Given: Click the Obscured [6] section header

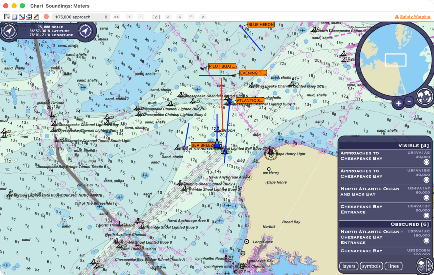Looking at the screenshot, I should coord(385,224).
